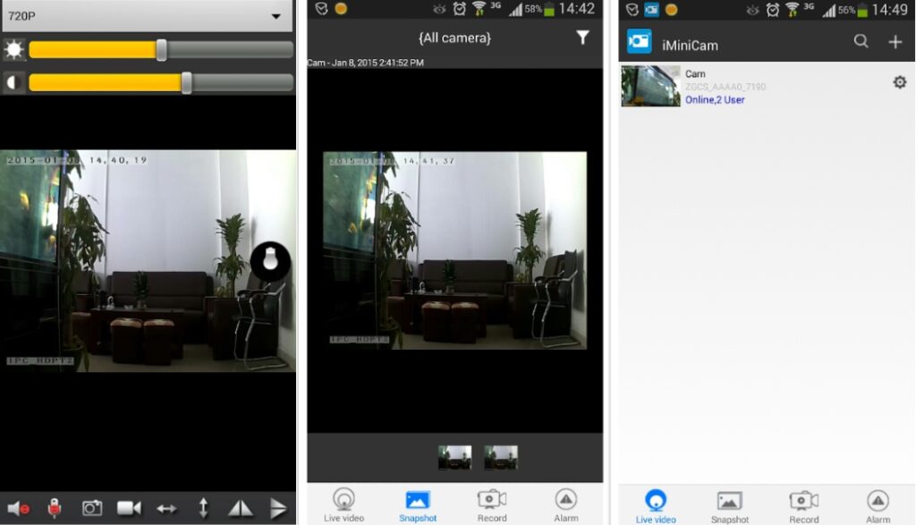Viewport: 916px width, 525px height.
Task: Search cameras using the magnifier icon
Action: tap(861, 41)
